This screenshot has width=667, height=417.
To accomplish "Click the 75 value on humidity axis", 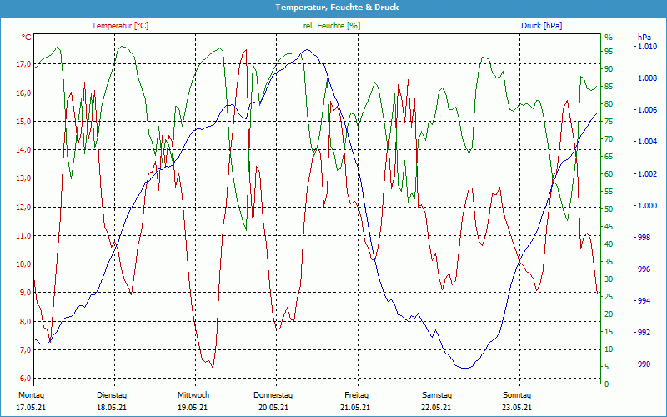I will click(609, 121).
